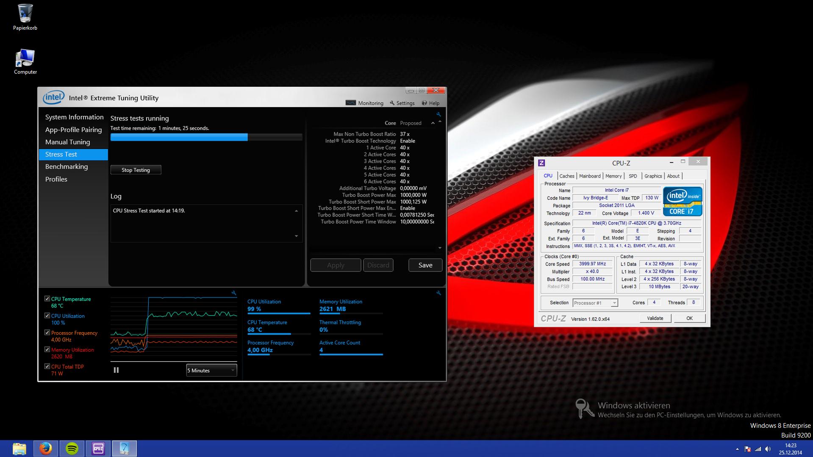The height and width of the screenshot is (457, 813).
Task: Click the Intel logo in XTU title
Action: pyautogui.click(x=53, y=97)
